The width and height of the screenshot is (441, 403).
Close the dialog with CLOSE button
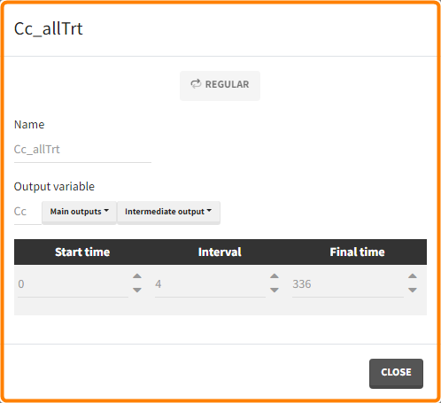point(396,373)
